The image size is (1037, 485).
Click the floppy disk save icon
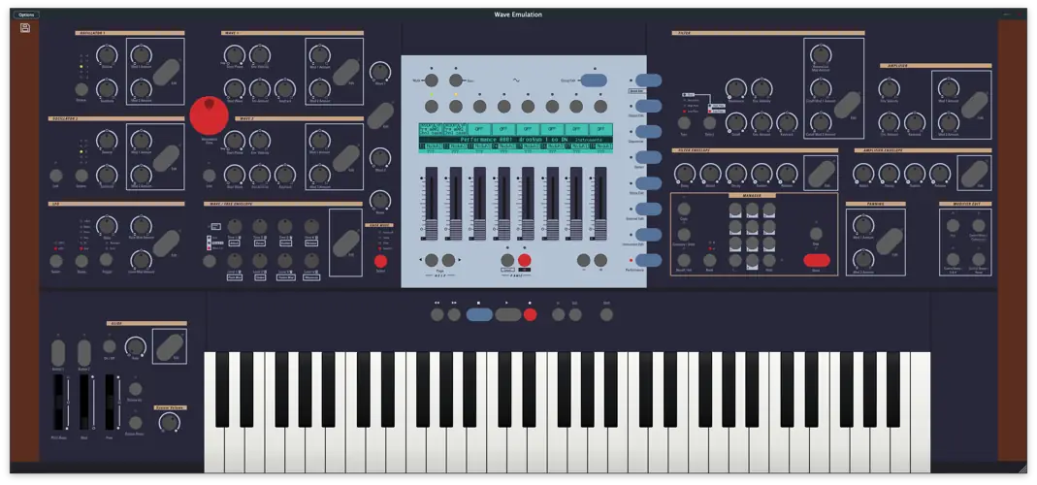tap(25, 28)
